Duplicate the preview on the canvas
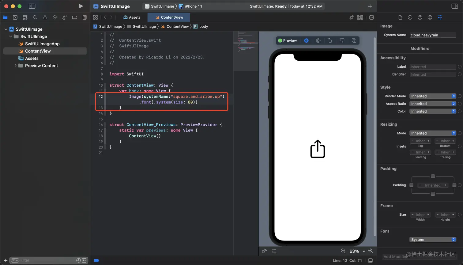The width and height of the screenshot is (463, 265). click(354, 40)
